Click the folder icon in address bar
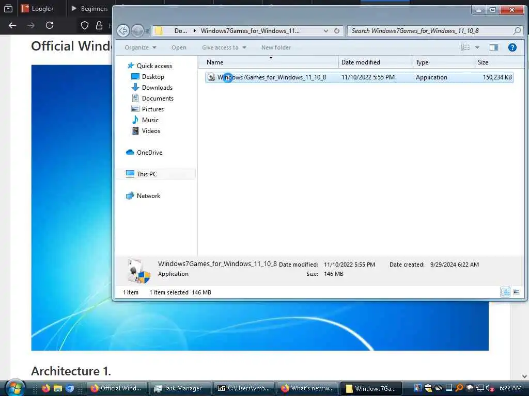The width and height of the screenshot is (529, 396). [159, 30]
